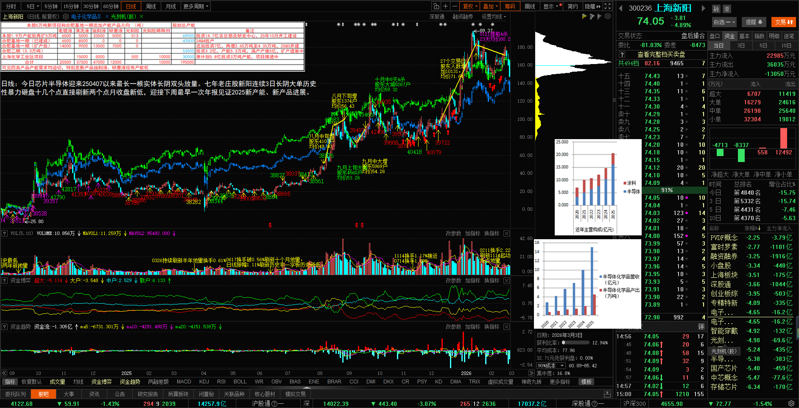The width and height of the screenshot is (799, 408).
Task: Toggle the 筹码 chip distribution panel
Action: 510,6
